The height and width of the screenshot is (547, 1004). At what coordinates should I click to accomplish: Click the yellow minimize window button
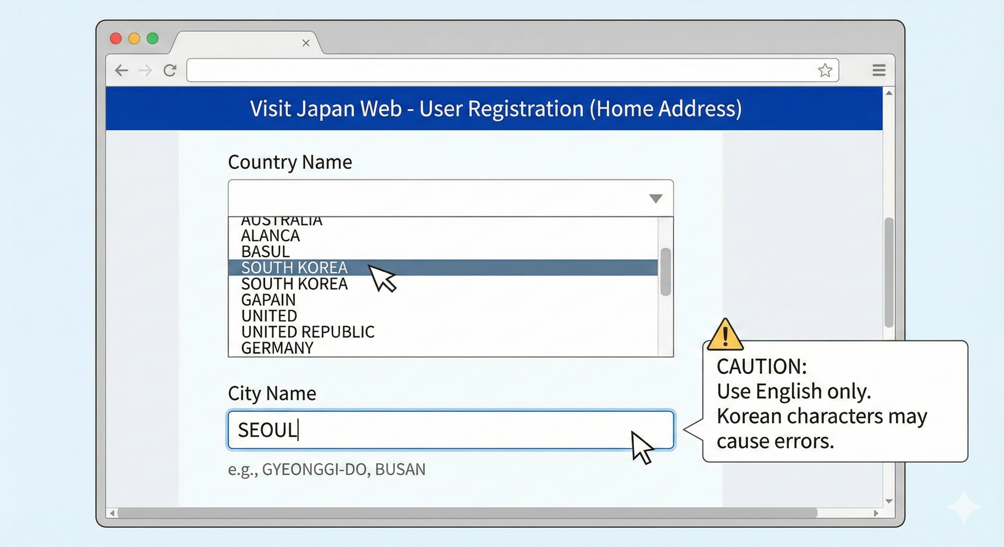(x=134, y=38)
